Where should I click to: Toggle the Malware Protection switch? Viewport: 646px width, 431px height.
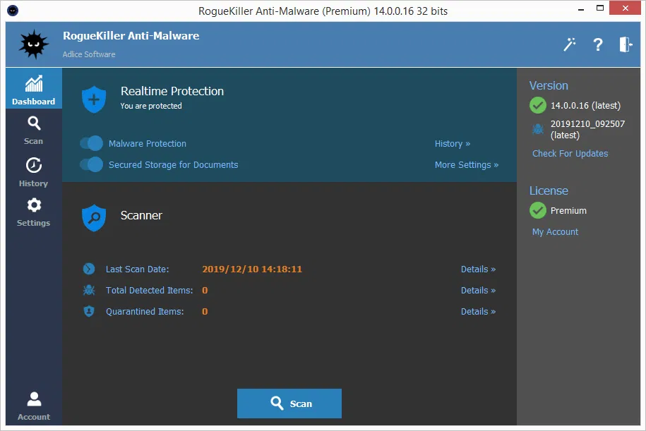(92, 143)
